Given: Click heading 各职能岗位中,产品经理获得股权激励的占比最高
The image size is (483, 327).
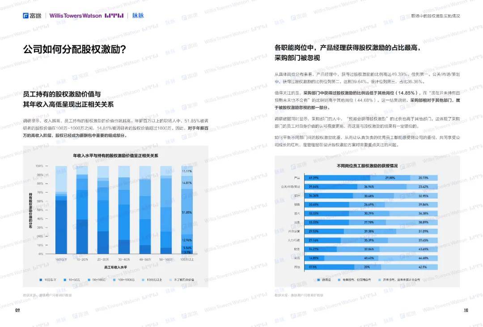Looking at the screenshot, I should pos(347,48).
